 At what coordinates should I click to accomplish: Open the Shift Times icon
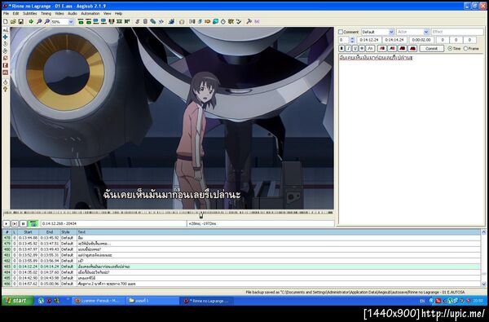click(x=192, y=21)
